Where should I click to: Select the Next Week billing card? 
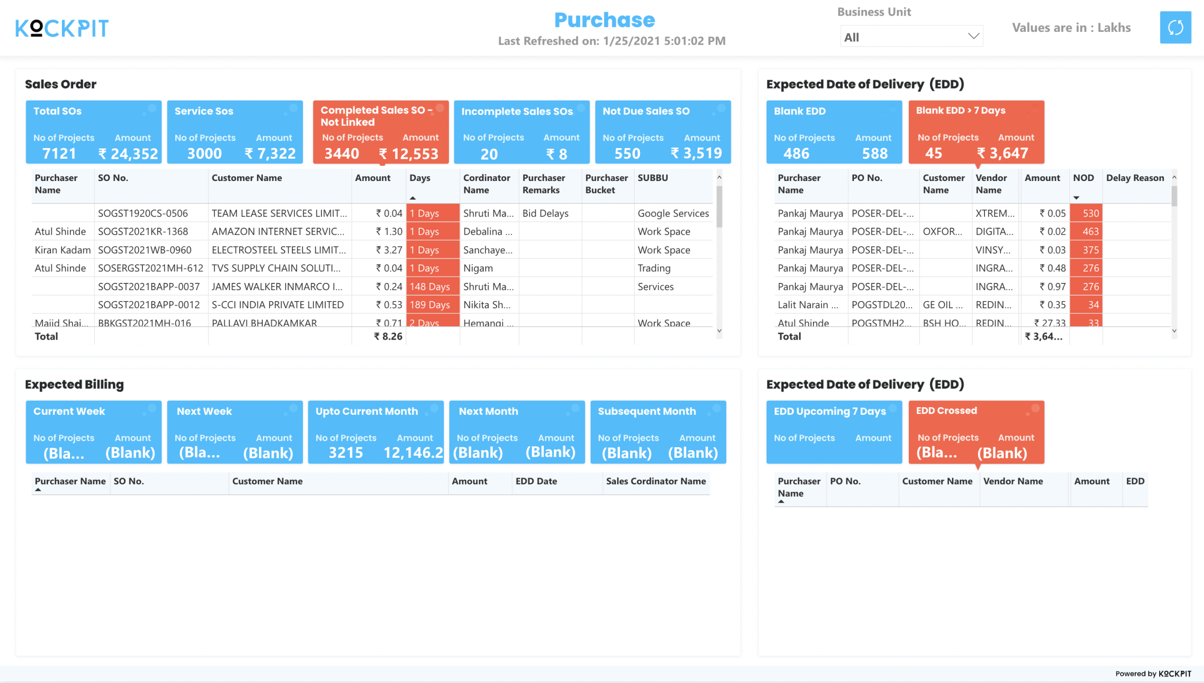tap(235, 432)
